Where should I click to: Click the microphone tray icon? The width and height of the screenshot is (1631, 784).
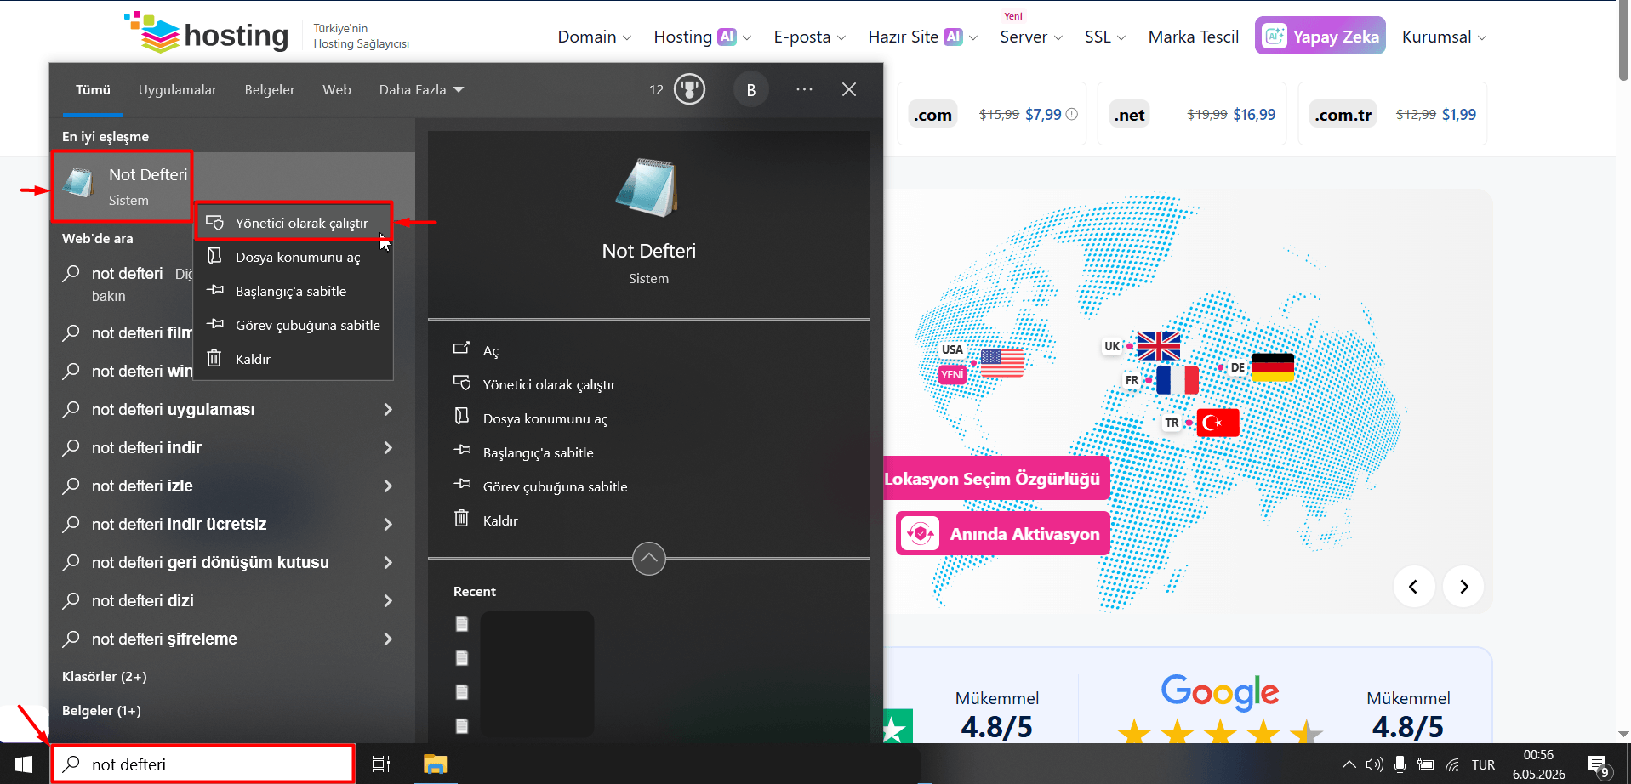[x=1400, y=764]
